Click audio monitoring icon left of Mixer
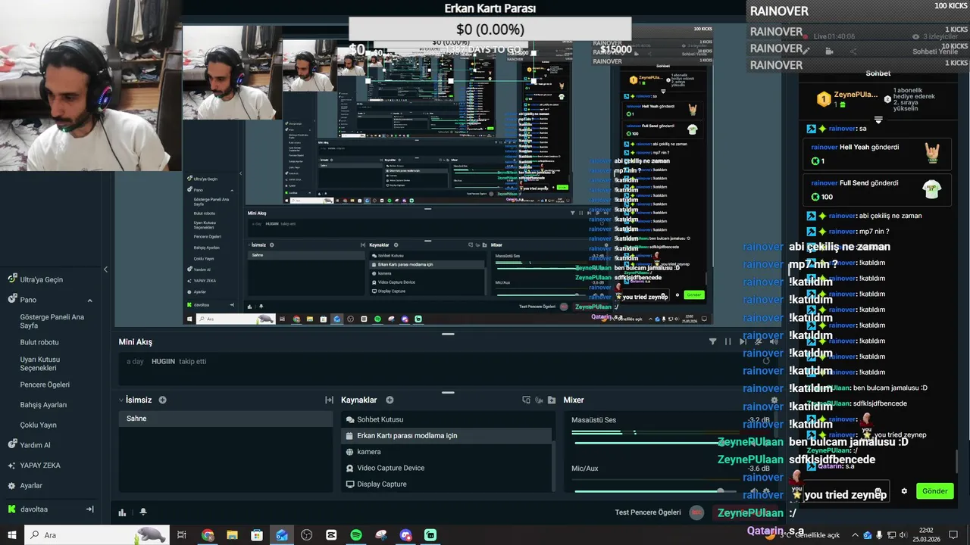The image size is (970, 545). [x=539, y=400]
